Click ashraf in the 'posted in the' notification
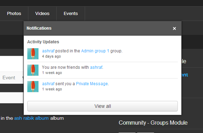This screenshot has width=203, height=133. 48,51
